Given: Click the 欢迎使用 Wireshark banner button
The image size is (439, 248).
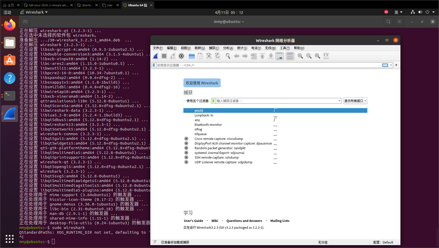Looking at the screenshot, I should click(202, 83).
